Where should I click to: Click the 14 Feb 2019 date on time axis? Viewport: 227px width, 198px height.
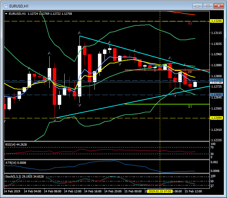coord(13,191)
